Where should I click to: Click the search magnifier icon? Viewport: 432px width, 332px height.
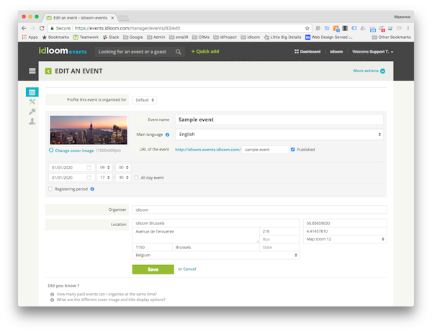pos(179,52)
